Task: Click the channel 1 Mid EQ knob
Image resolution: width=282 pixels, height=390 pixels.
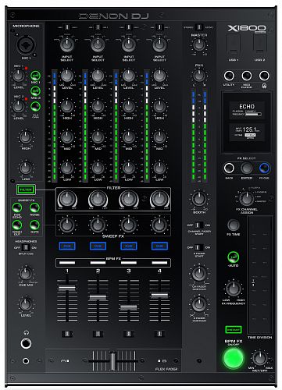Action: click(67, 137)
